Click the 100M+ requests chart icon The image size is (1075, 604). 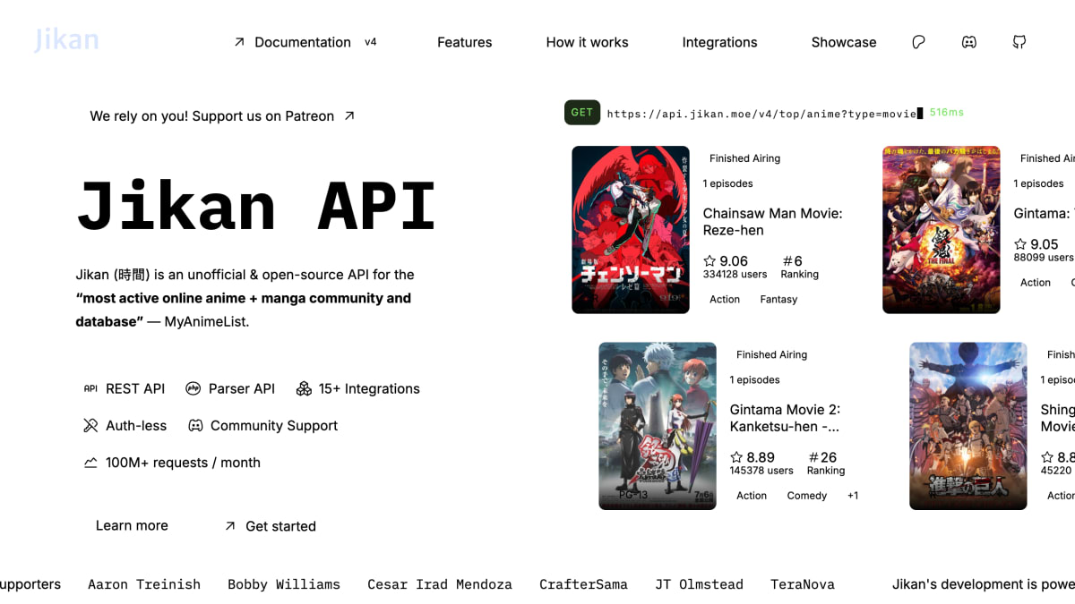(x=90, y=463)
